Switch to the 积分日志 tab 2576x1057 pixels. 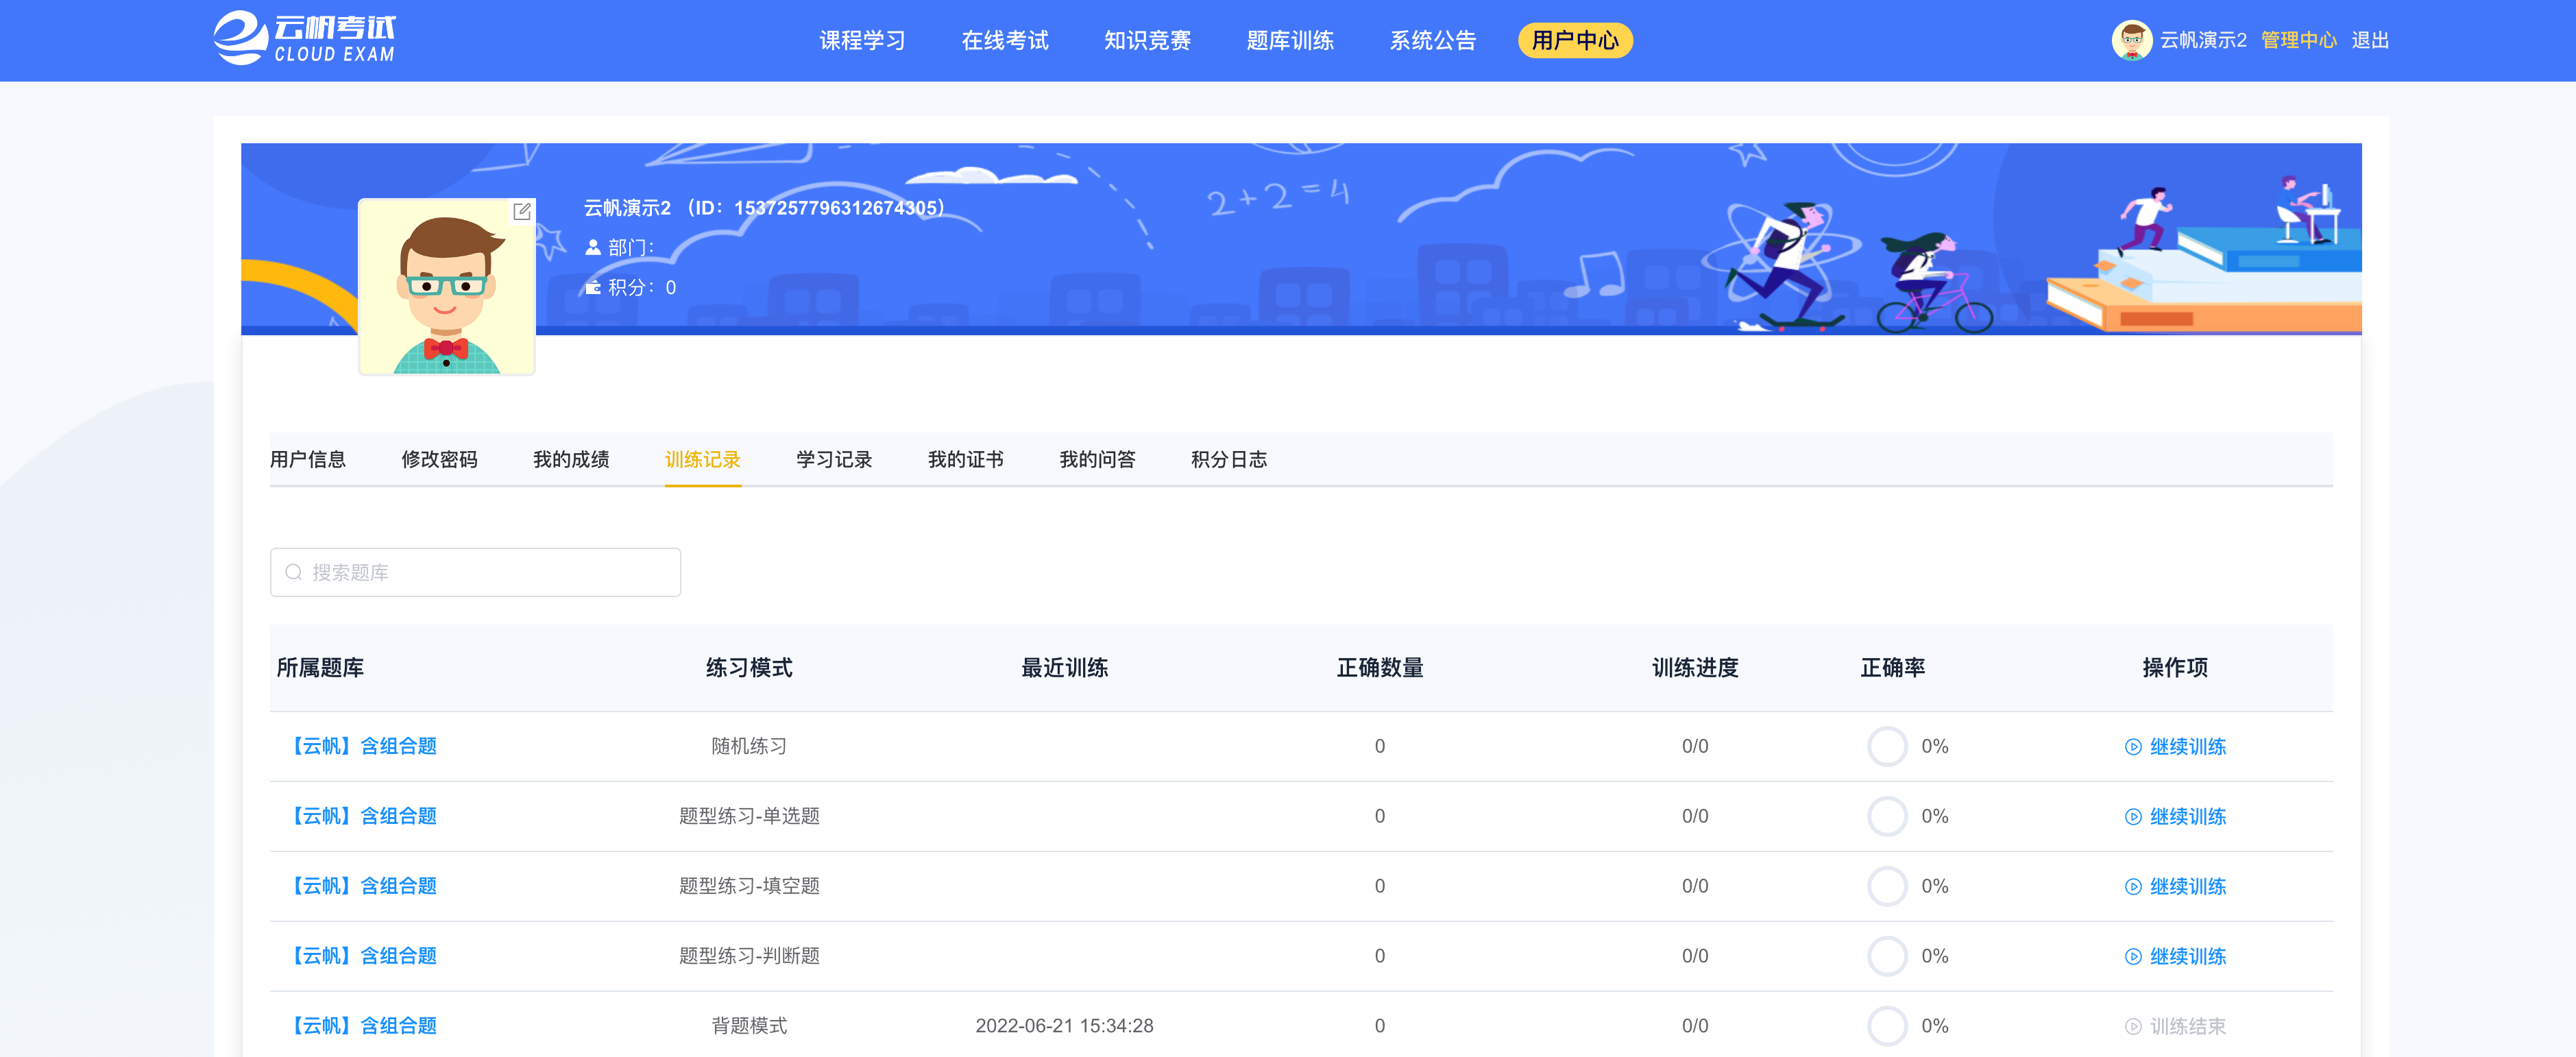coord(1229,459)
